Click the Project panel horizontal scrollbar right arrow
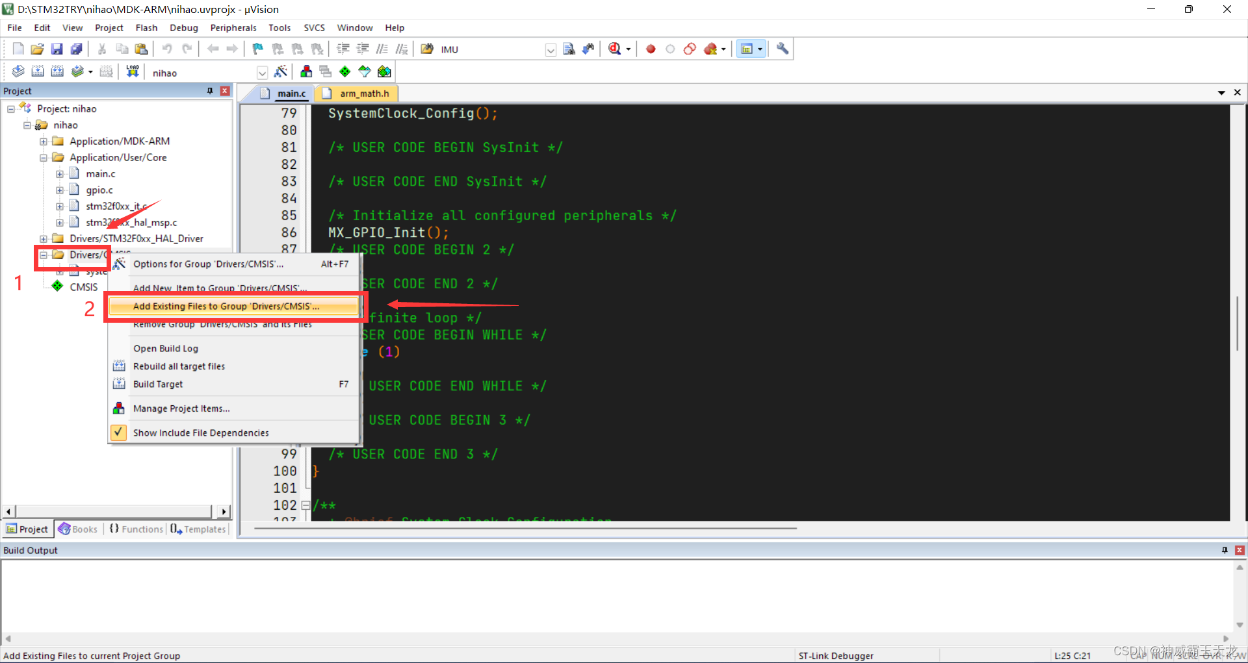This screenshot has height=663, width=1248. 224,512
